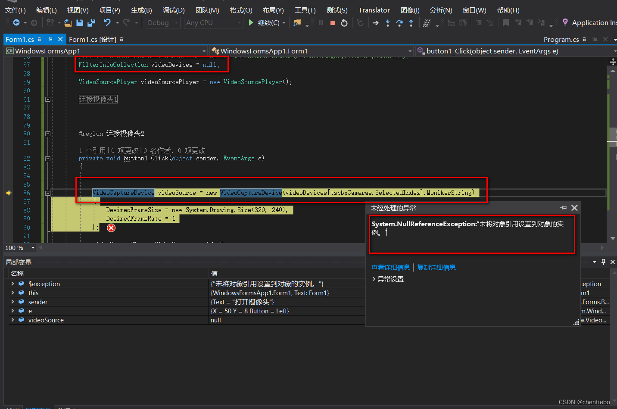Collapse the region at line 80
Viewport: 617px width, 409px height.
(48, 134)
